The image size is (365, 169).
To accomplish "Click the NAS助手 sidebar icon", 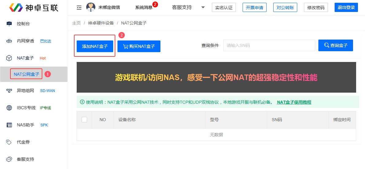I will [9, 125].
